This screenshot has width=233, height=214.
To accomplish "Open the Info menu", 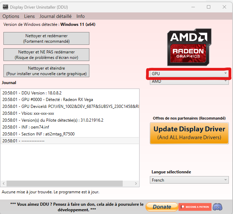I will point(80,16).
